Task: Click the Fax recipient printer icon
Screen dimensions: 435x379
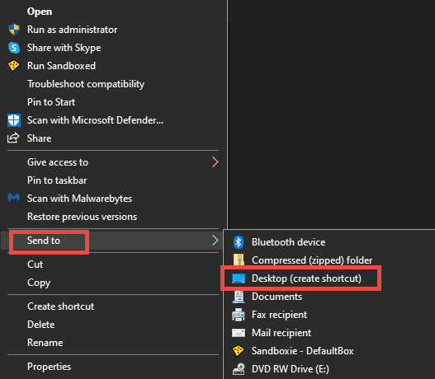Action: (x=239, y=315)
